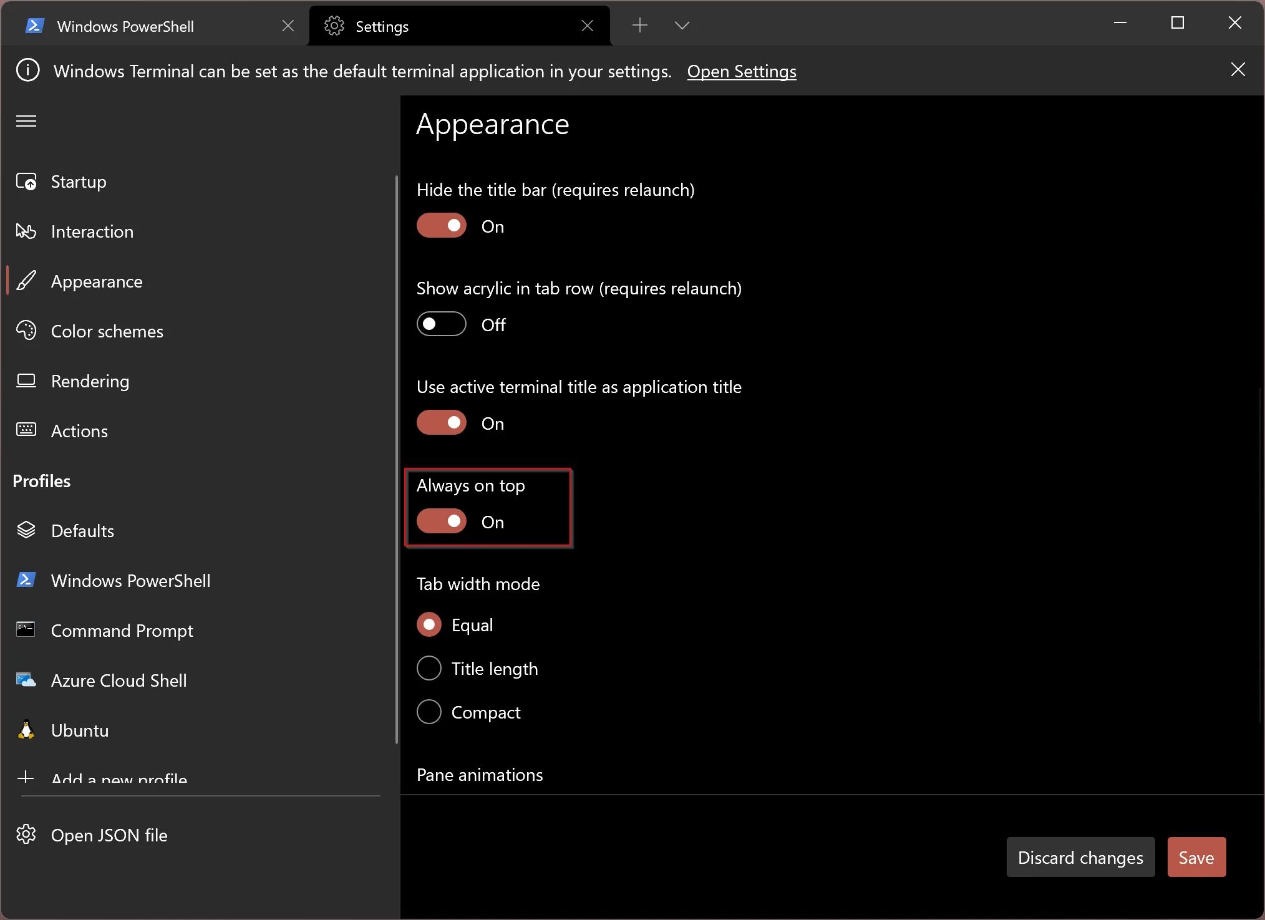The height and width of the screenshot is (920, 1265).
Task: Turn off Always on top switch
Action: point(442,521)
